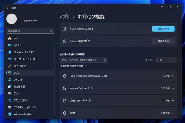185x123 pixels.
Task: Click the search magnifier icon in 設定の検索
Action: (51, 31)
